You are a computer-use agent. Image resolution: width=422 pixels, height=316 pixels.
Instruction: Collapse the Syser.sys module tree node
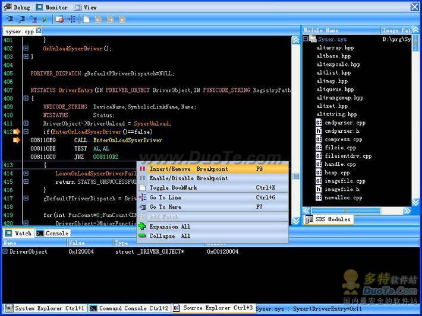click(x=306, y=40)
